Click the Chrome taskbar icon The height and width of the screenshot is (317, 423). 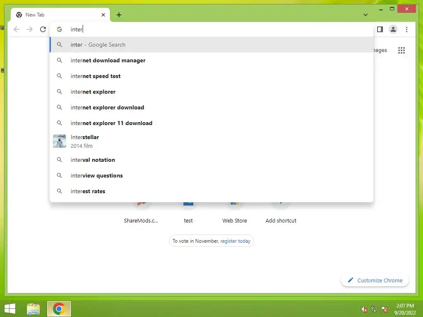(x=59, y=309)
